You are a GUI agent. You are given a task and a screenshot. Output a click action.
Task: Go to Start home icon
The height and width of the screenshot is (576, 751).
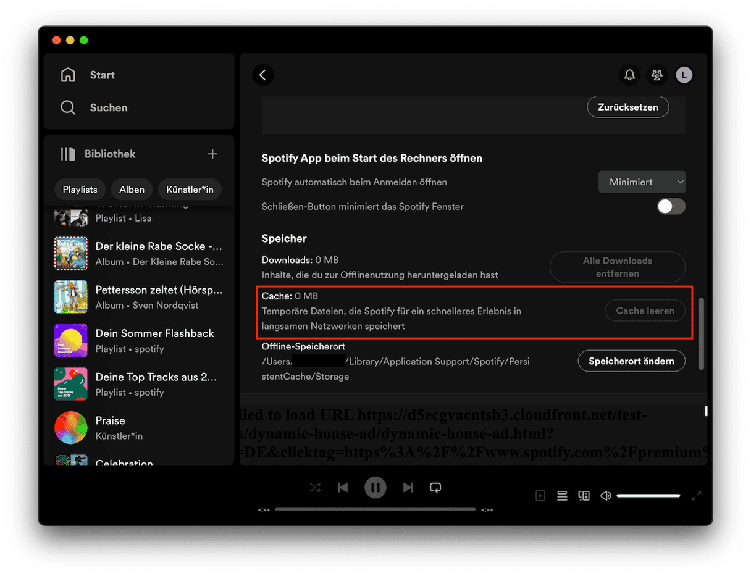click(x=68, y=75)
